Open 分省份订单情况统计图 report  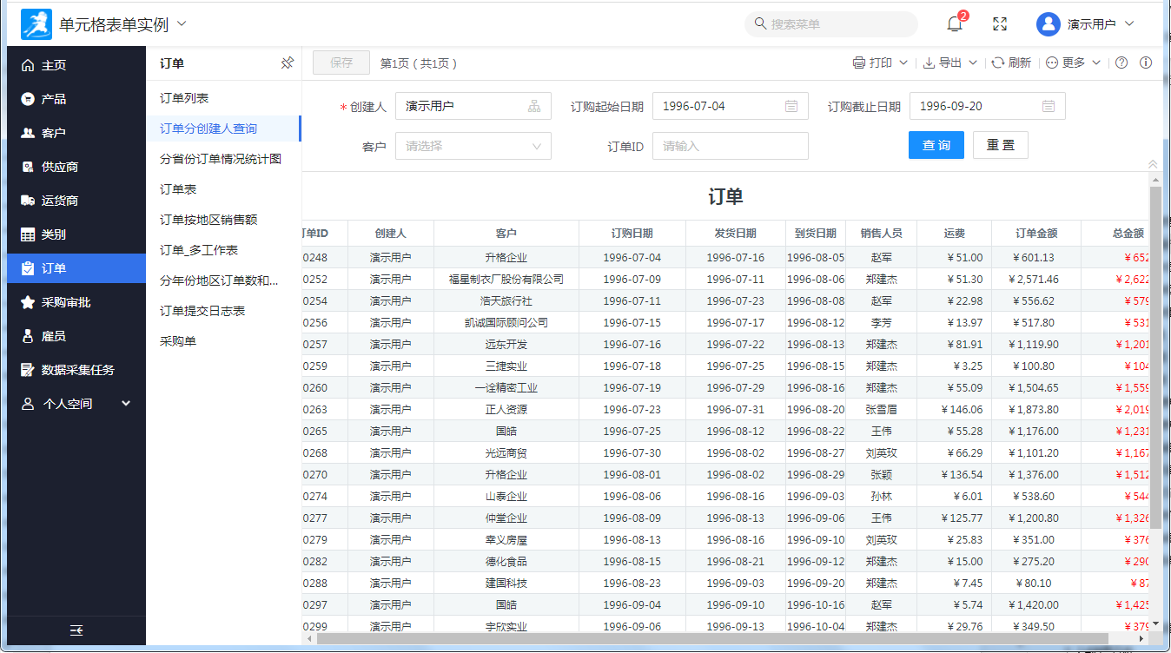pyautogui.click(x=221, y=159)
